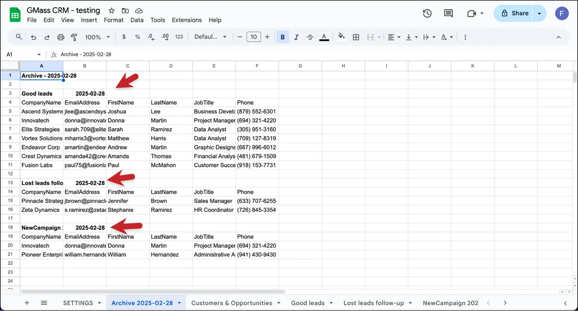Open the Google Sheets home icon
This screenshot has width=578, height=311.
pyautogui.click(x=15, y=15)
